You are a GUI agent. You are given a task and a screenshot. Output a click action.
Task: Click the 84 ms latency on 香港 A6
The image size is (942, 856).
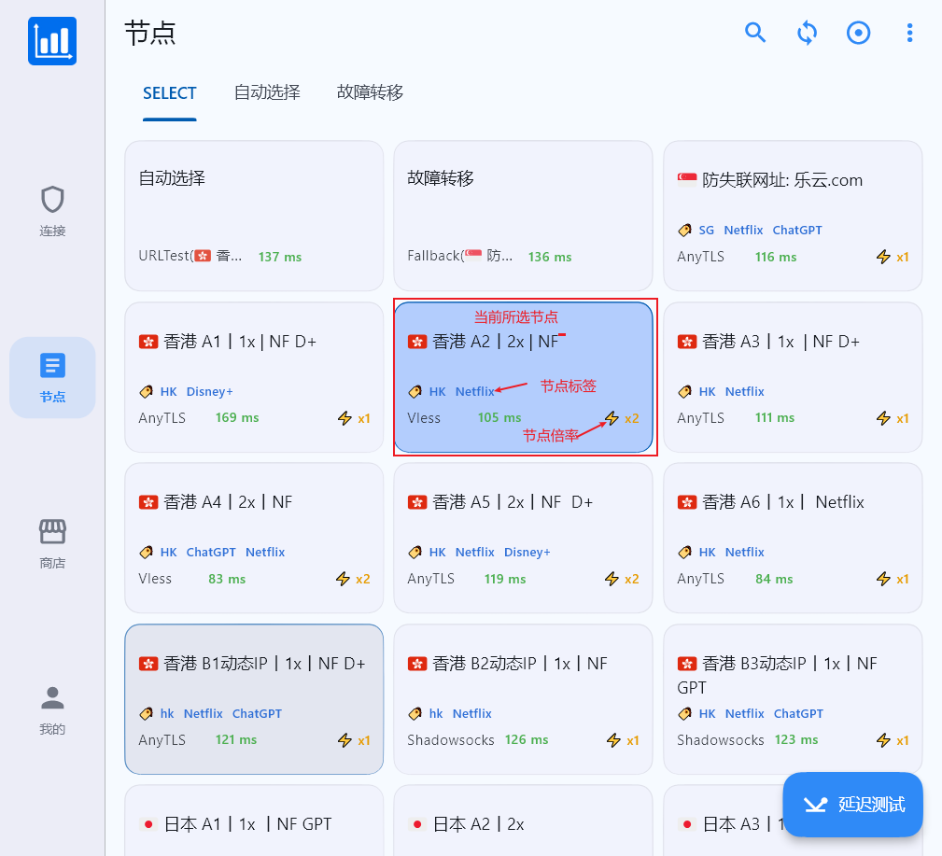point(774,579)
